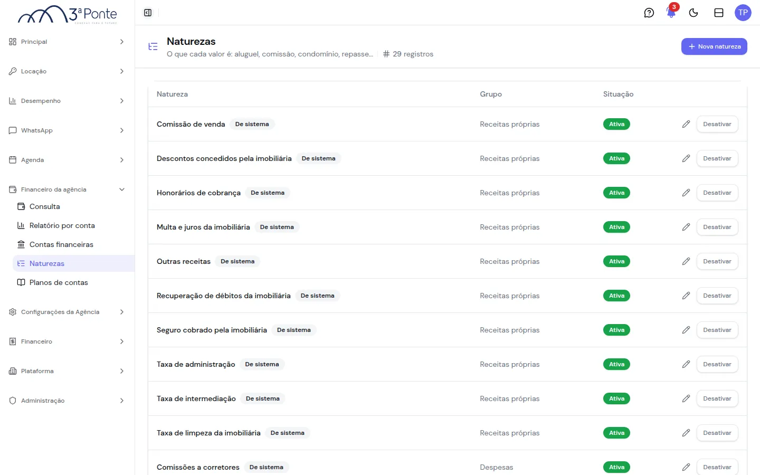Screen dimensions: 760x475
Task: Edit Taxa de administração pencil icon
Action: click(686, 364)
